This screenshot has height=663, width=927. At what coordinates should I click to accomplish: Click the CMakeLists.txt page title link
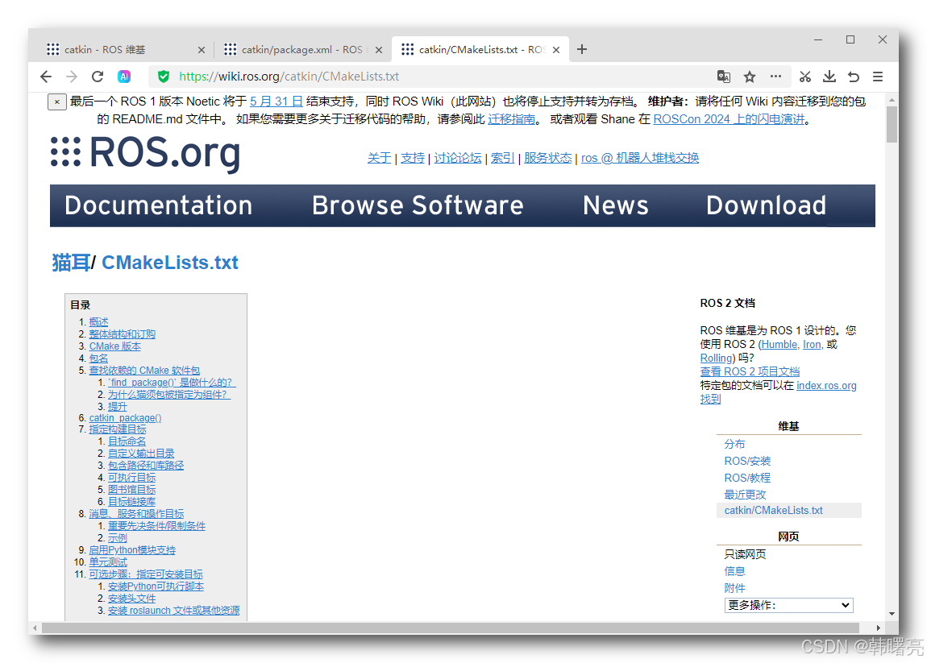pos(169,263)
